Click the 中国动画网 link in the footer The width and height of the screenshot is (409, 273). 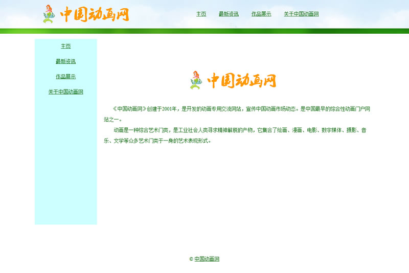[x=207, y=259]
